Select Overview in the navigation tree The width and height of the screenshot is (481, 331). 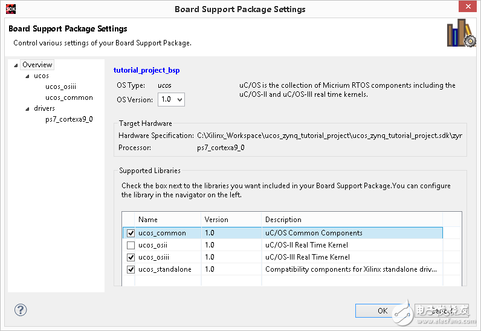coord(37,65)
